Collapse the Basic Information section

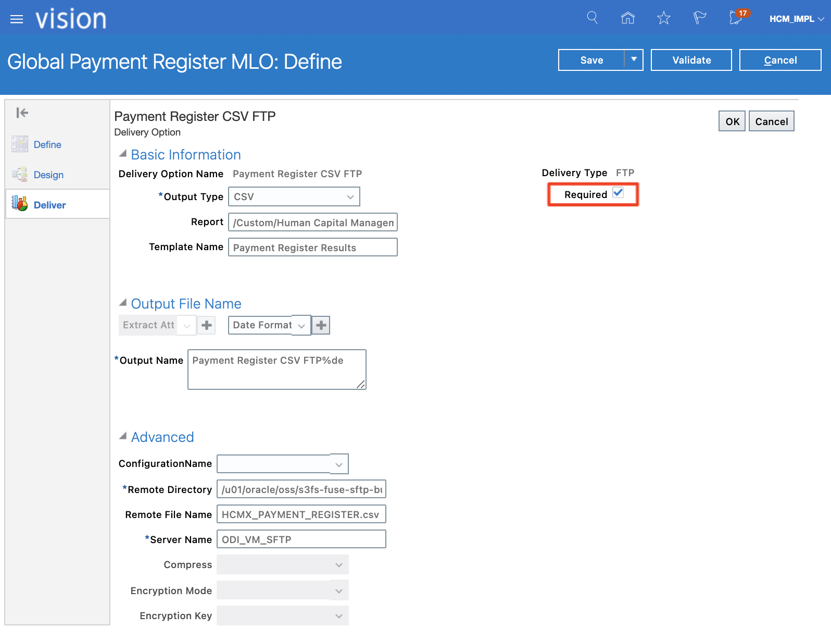point(123,154)
